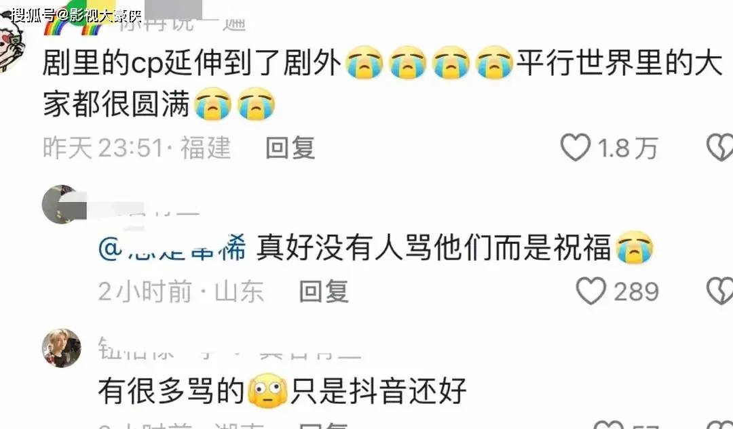The height and width of the screenshot is (429, 733).
Task: Tap the 289 like count
Action: pos(636,291)
